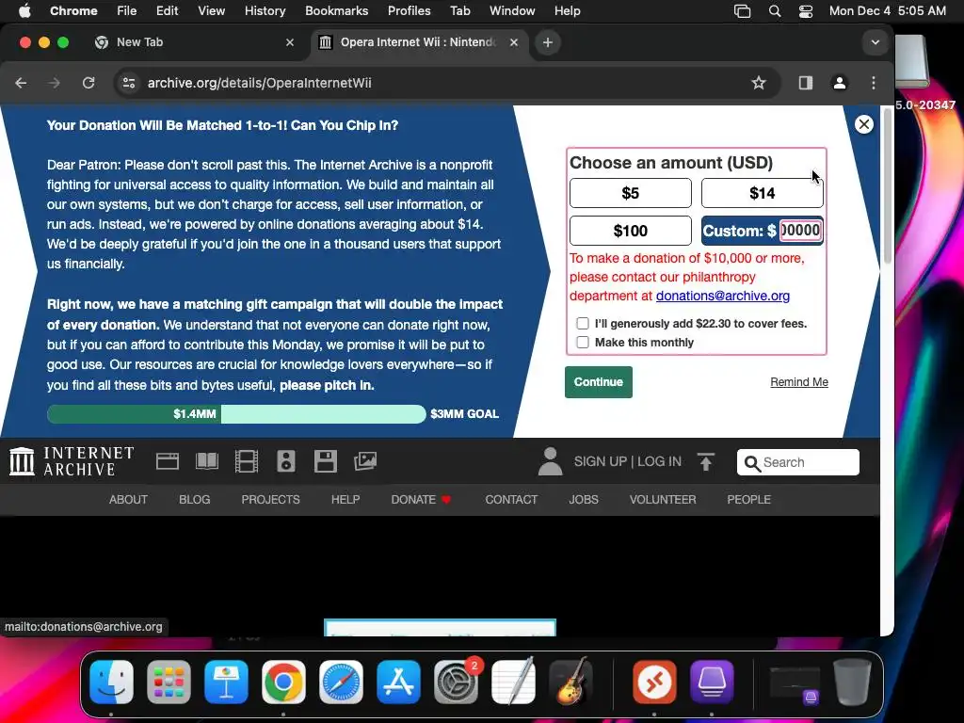Open Chrome side panel icon

(806, 83)
